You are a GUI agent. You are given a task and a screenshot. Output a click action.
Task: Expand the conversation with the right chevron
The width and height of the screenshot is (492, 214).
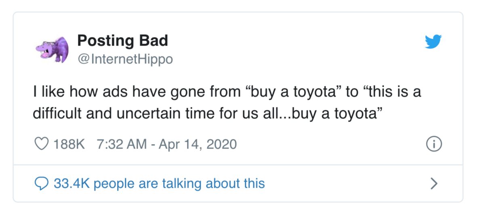coord(434,184)
